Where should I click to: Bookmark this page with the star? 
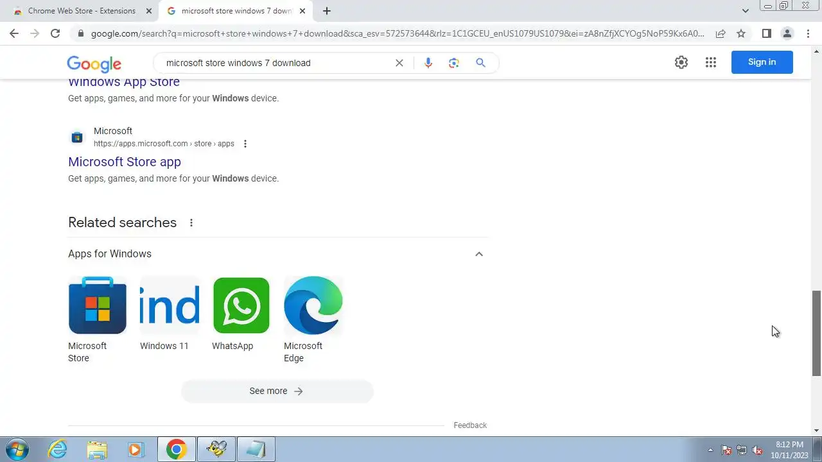741,33
